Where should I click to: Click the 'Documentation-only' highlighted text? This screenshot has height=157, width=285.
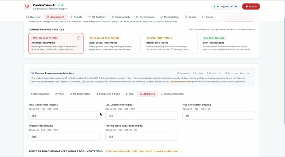point(180,81)
